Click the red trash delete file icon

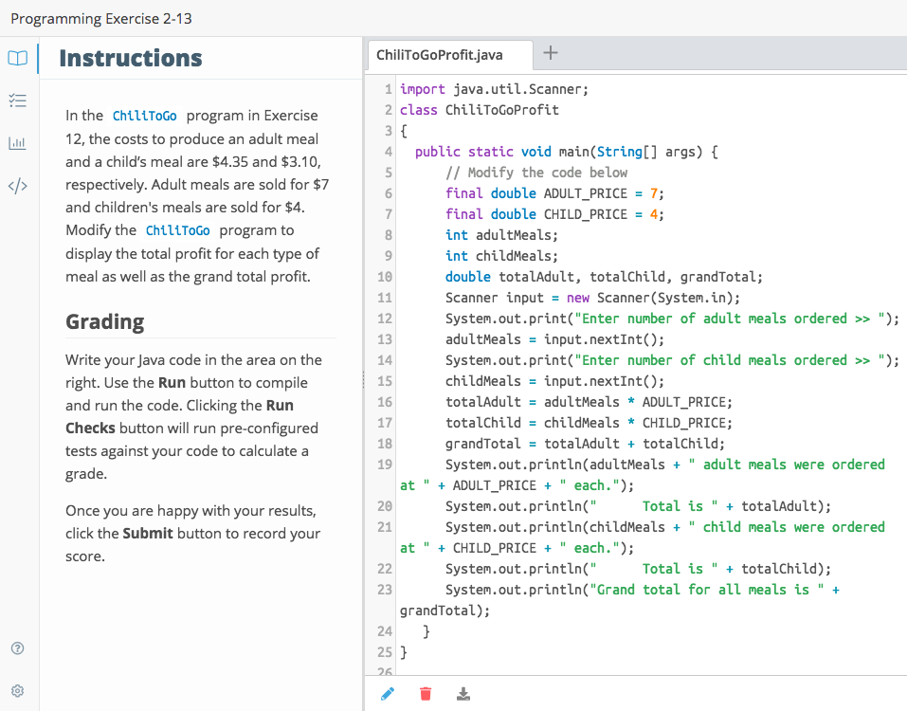pyautogui.click(x=426, y=694)
